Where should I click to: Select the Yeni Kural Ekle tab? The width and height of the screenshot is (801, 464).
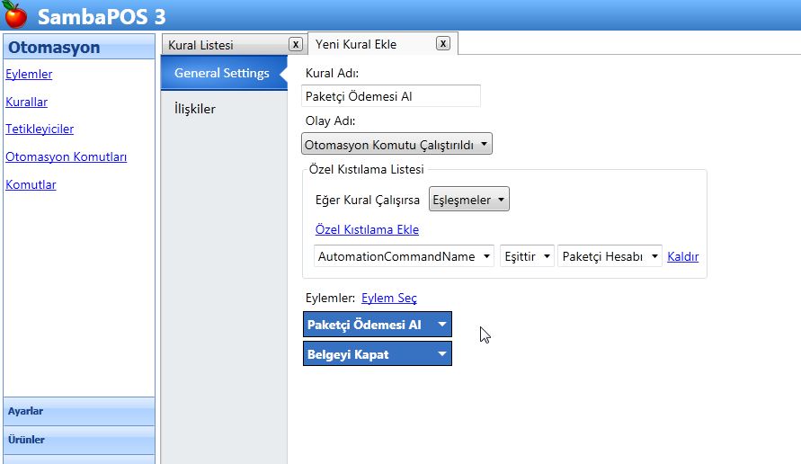coord(369,44)
